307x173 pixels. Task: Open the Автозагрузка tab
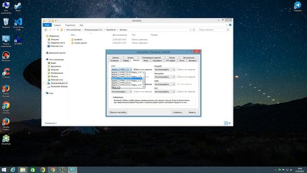point(189,58)
